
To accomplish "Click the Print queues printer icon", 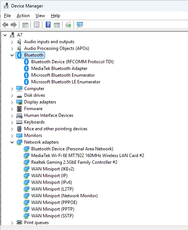I will coord(19,223).
